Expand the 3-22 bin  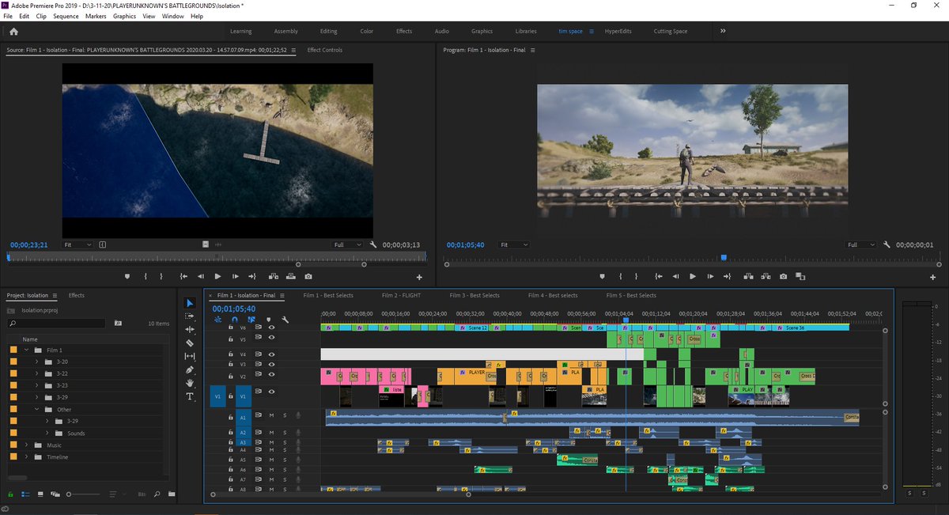(36, 373)
